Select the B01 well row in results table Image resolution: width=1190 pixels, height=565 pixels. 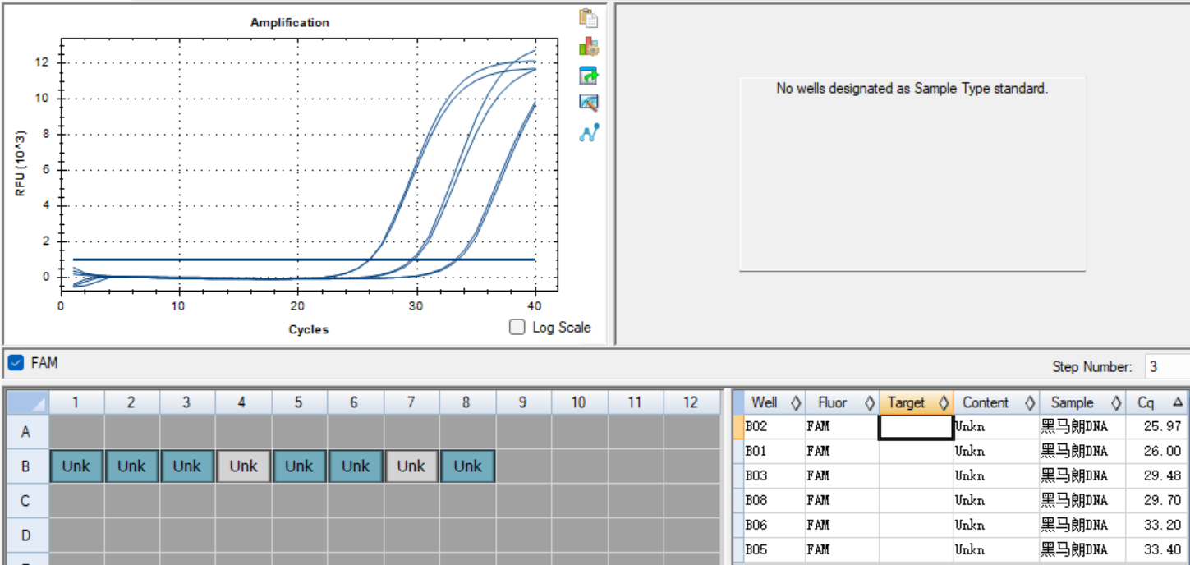(x=961, y=451)
